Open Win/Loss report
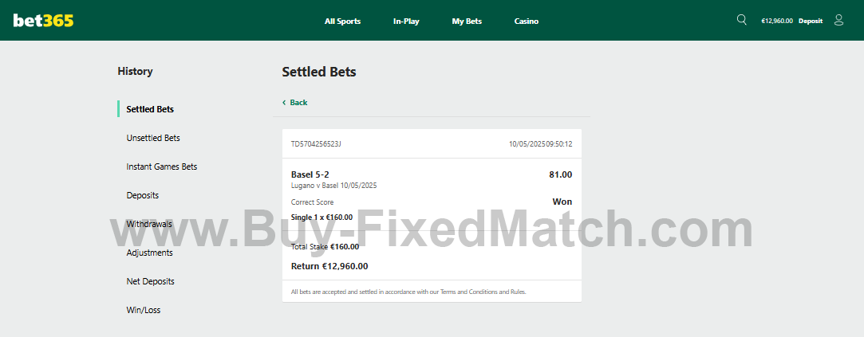 point(144,310)
